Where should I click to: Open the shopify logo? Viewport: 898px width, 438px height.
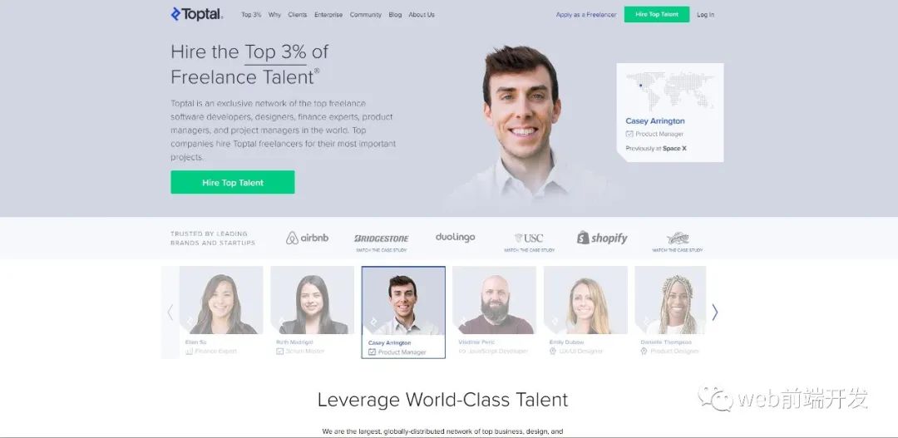[x=603, y=238]
